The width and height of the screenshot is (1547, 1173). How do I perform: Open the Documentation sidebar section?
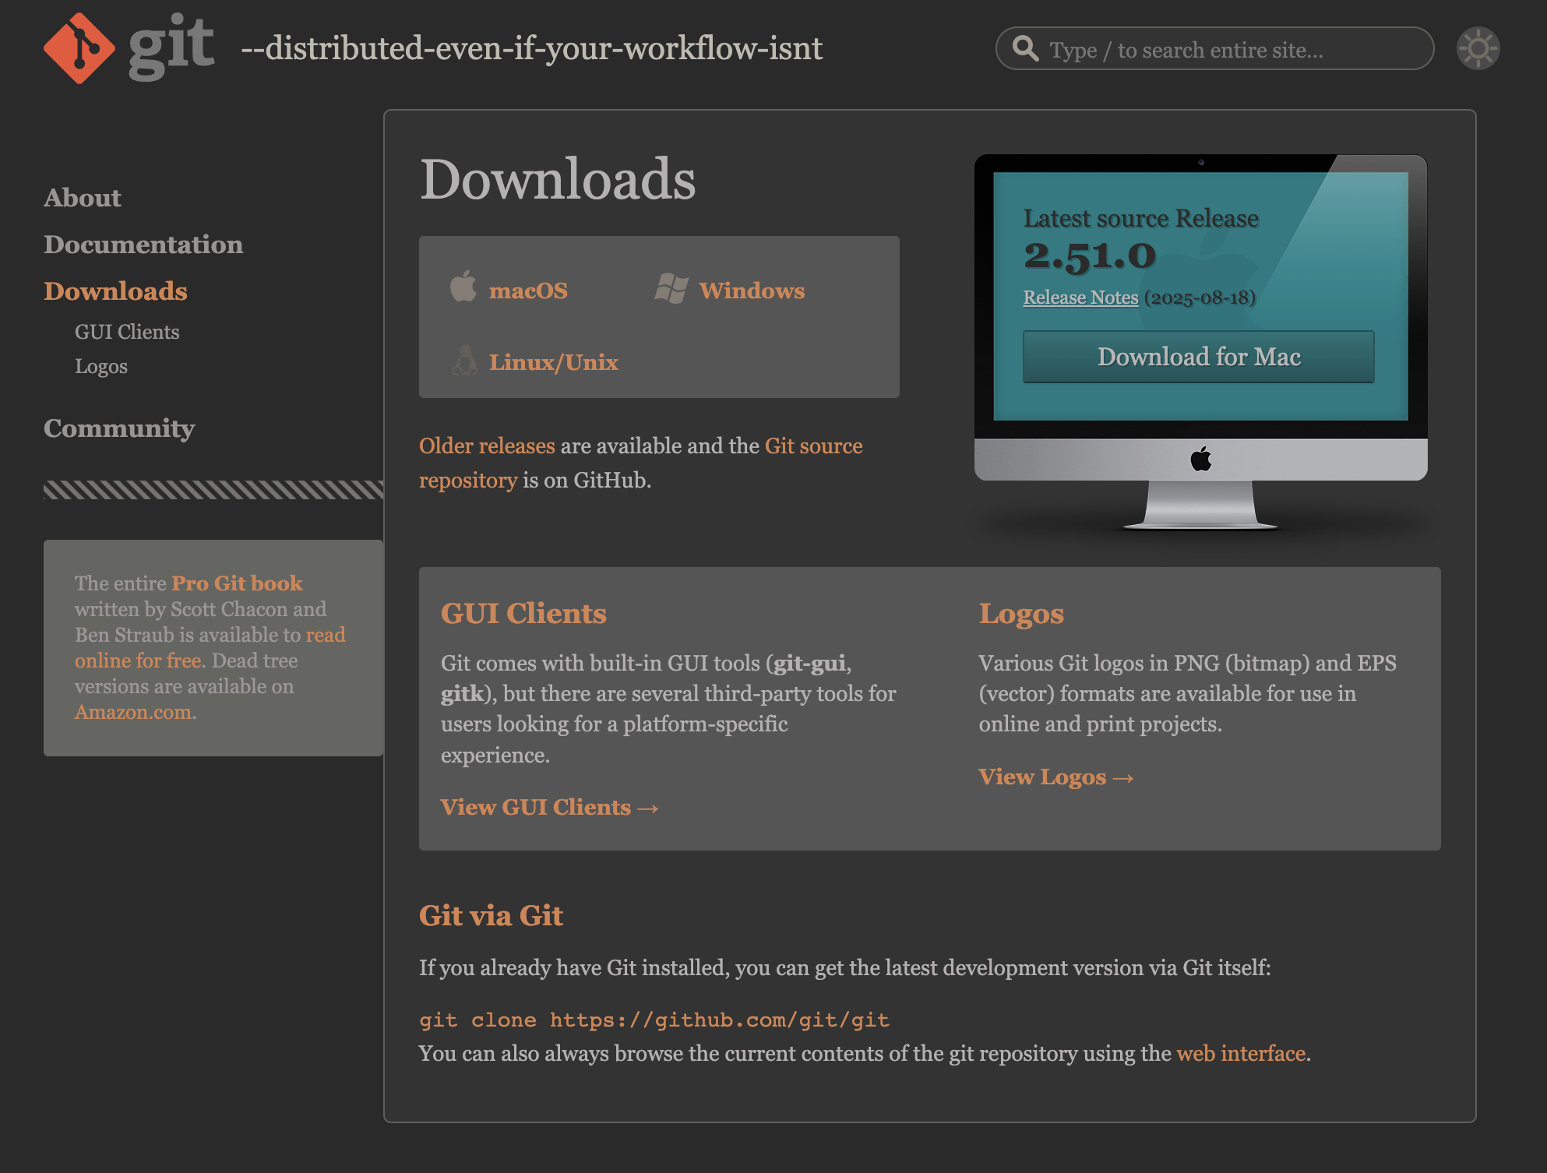(x=143, y=245)
